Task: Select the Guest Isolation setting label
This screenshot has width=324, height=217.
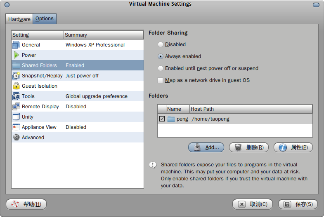Action: tap(40, 86)
